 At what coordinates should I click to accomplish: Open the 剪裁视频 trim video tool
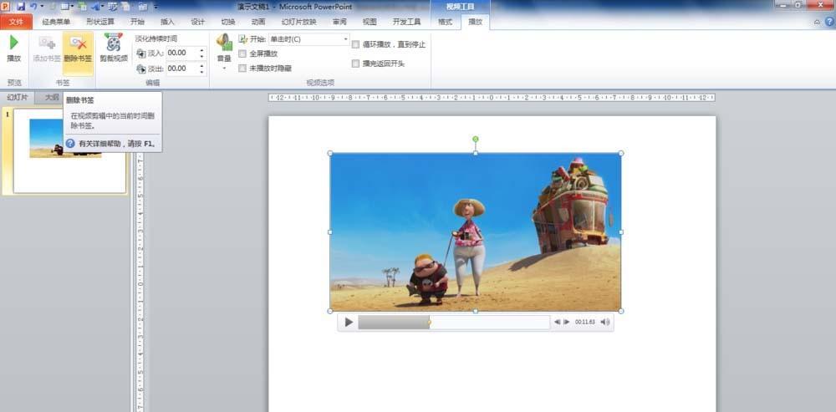click(114, 49)
